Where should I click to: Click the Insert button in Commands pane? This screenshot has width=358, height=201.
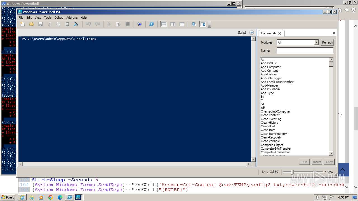pos(317,162)
